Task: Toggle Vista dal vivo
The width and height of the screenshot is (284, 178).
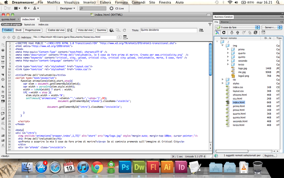Action: [x=85, y=30]
